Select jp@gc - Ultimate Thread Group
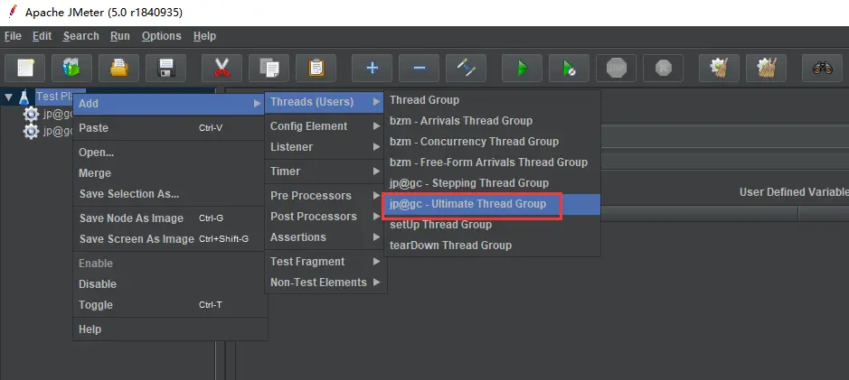This screenshot has height=380, width=849. (x=492, y=204)
